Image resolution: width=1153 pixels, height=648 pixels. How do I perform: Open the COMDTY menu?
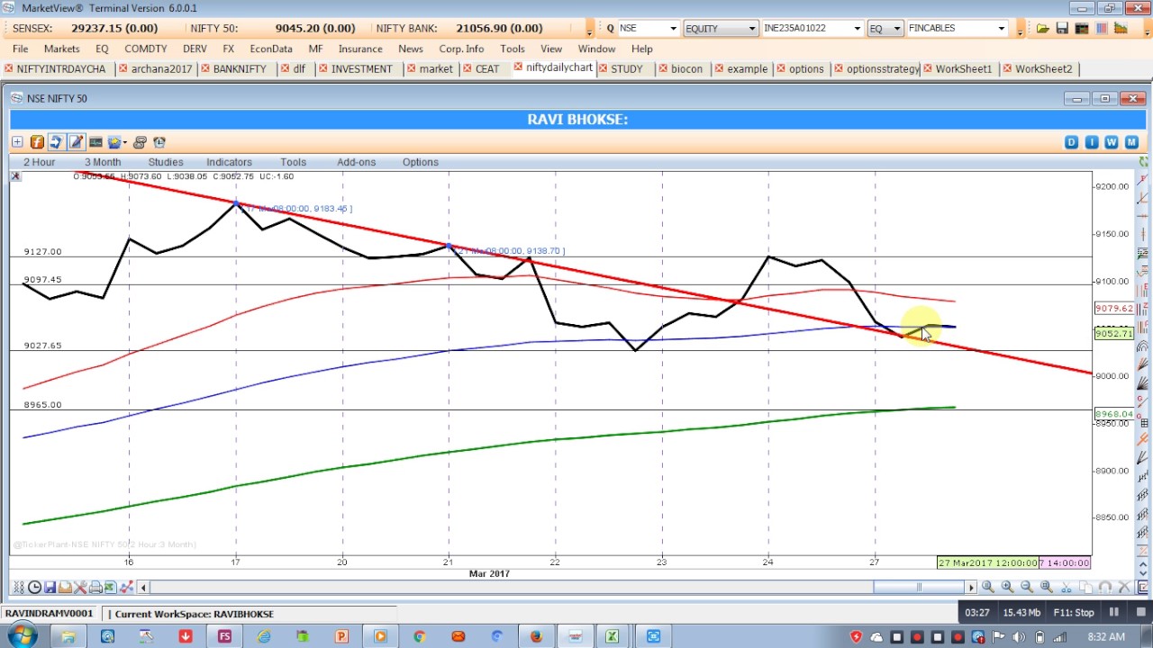[146, 49]
